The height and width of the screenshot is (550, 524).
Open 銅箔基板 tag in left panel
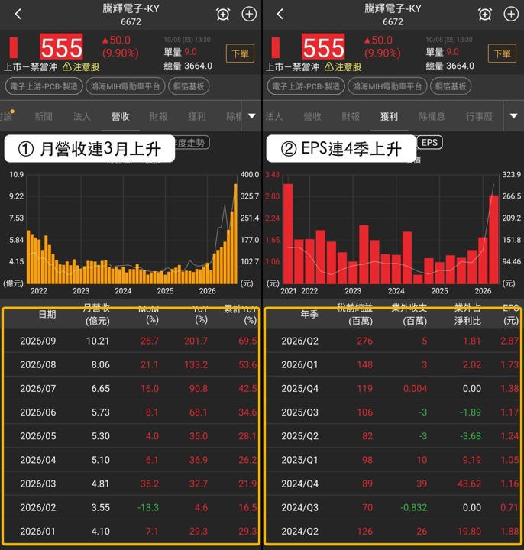189,86
